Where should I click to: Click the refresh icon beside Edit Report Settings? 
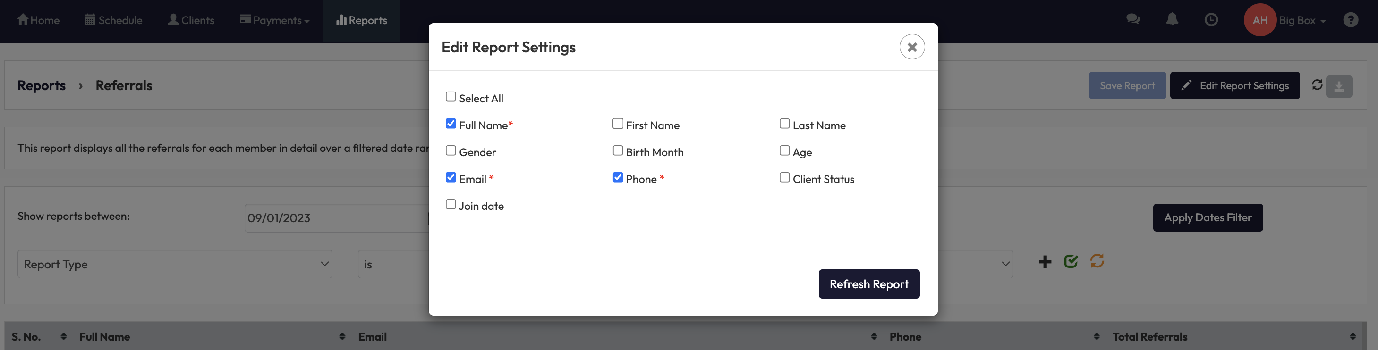[1317, 85]
